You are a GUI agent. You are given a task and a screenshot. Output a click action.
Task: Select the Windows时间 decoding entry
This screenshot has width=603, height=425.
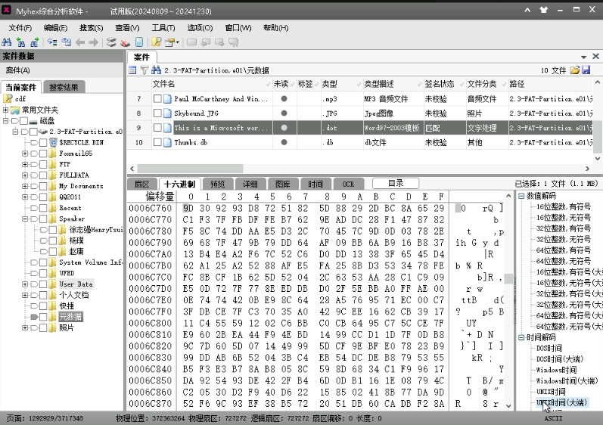pyautogui.click(x=556, y=370)
